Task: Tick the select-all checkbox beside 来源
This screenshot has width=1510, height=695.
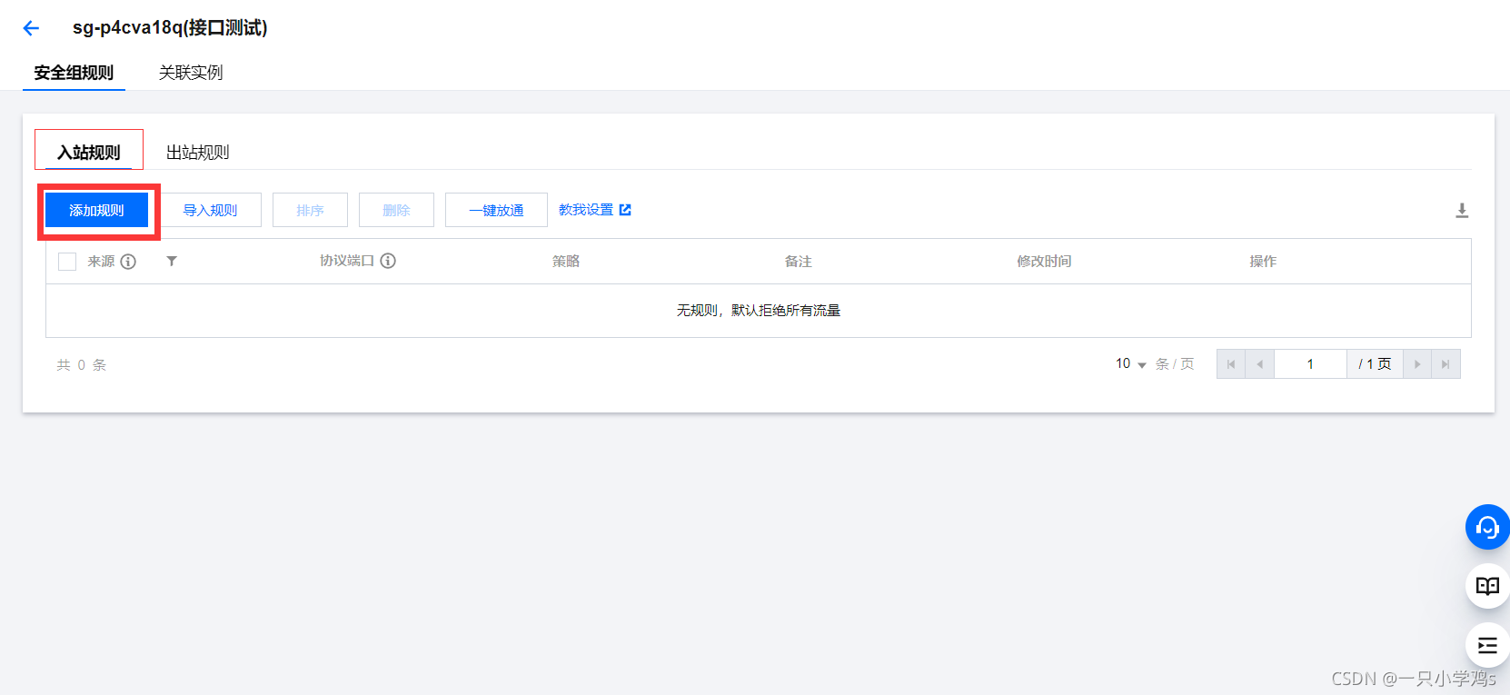Action: (67, 262)
